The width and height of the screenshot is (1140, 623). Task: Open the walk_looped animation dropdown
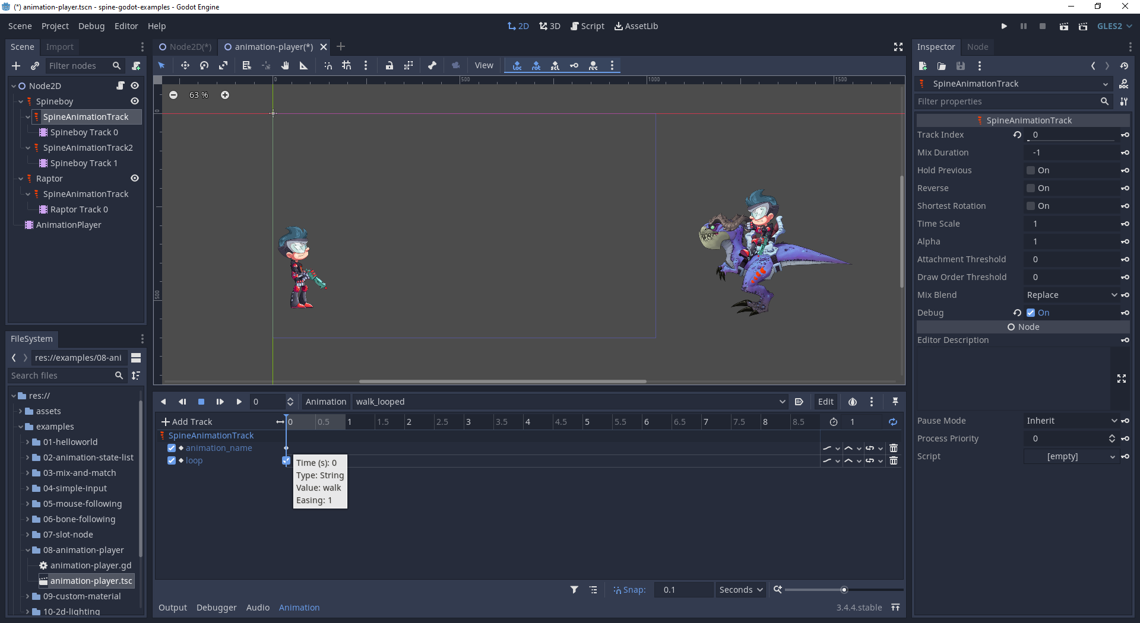pyautogui.click(x=570, y=402)
